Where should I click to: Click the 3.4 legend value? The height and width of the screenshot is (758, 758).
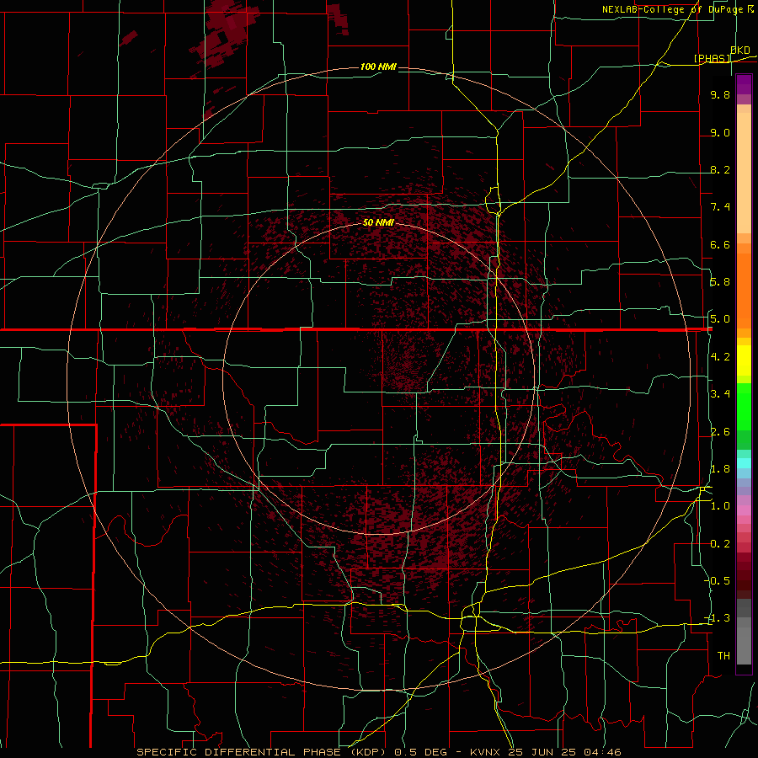720,394
